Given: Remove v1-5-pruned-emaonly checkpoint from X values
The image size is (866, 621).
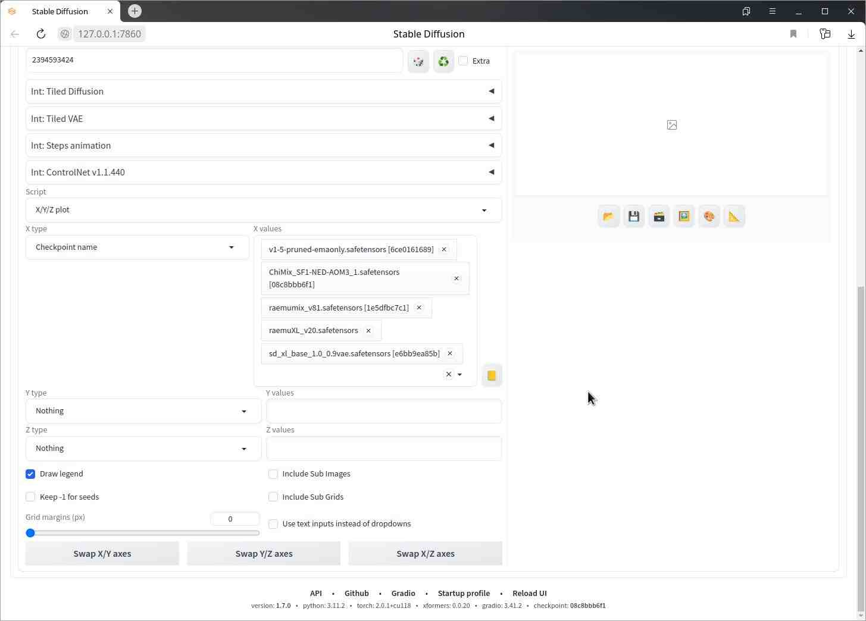Looking at the screenshot, I should point(444,249).
